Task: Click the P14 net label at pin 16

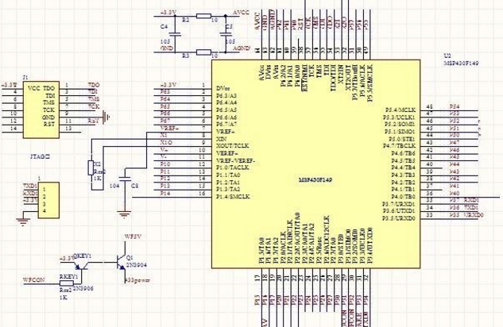Action: coord(165,193)
